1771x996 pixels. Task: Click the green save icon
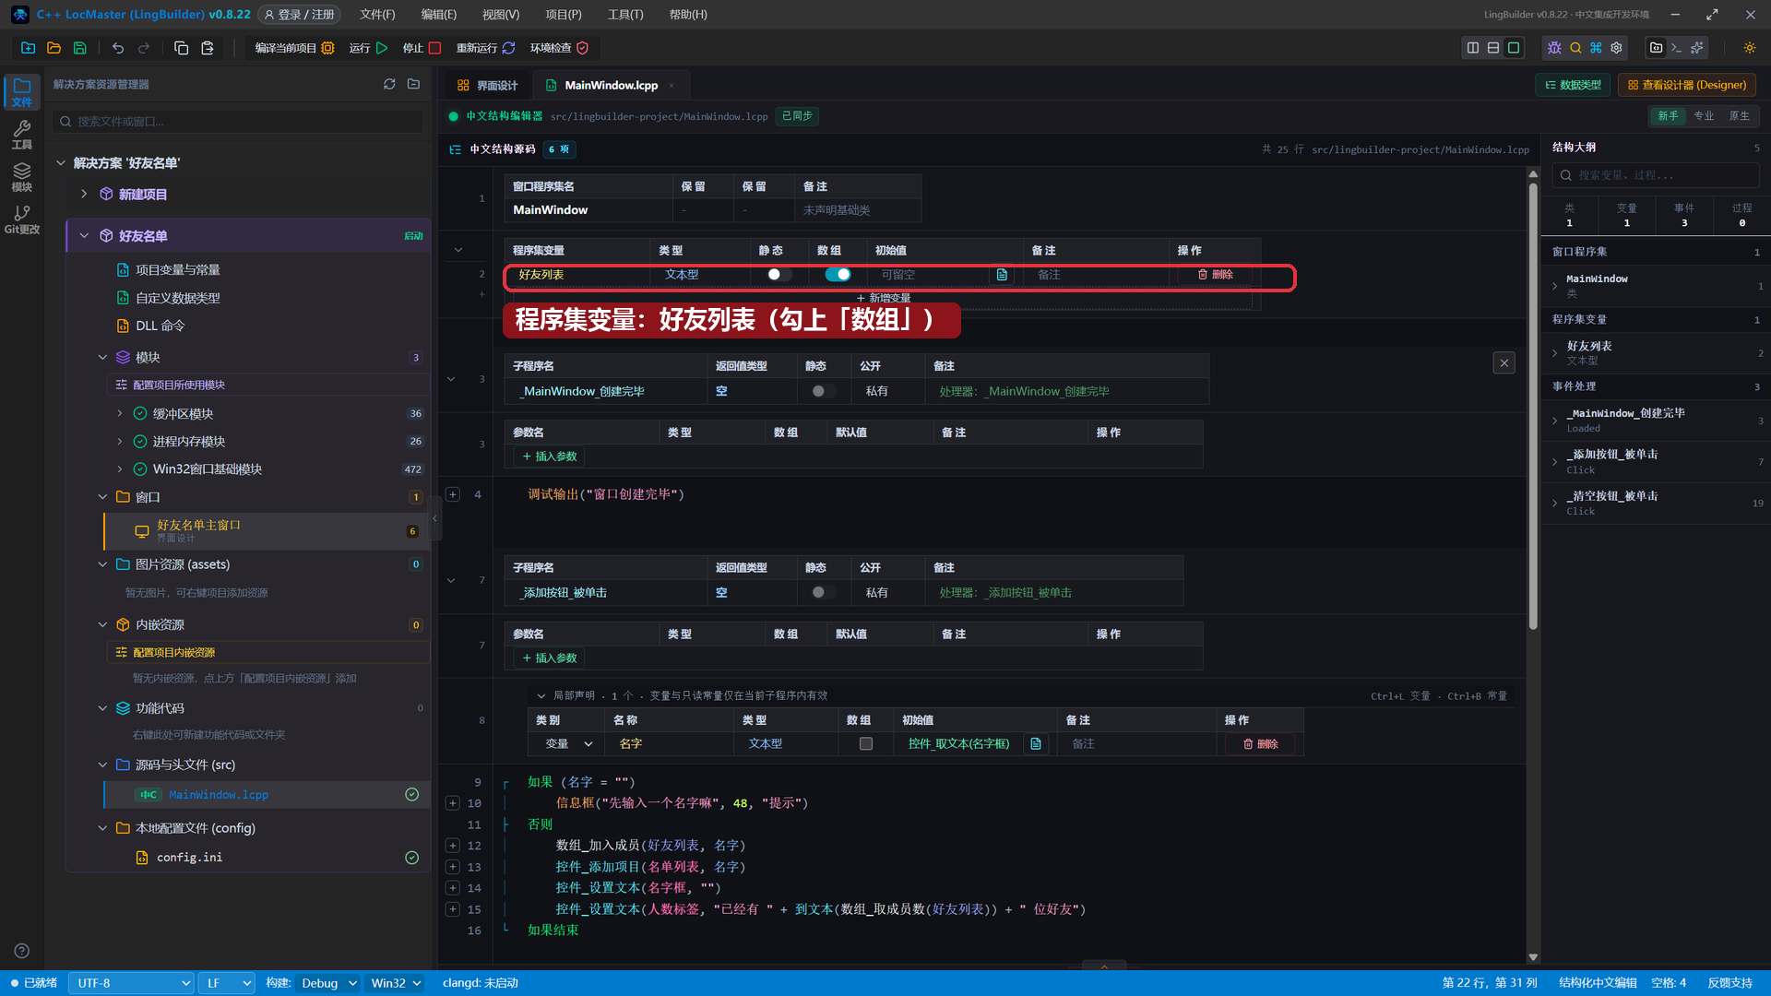pyautogui.click(x=80, y=48)
